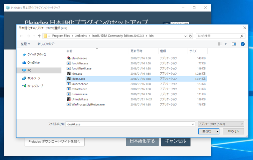Close the file selection dialog
This screenshot has width=253, height=160.
tap(245, 28)
